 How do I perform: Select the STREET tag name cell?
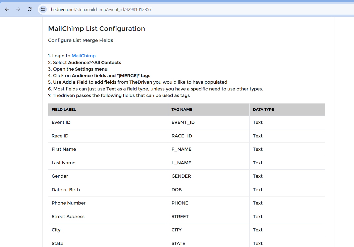tap(209, 217)
